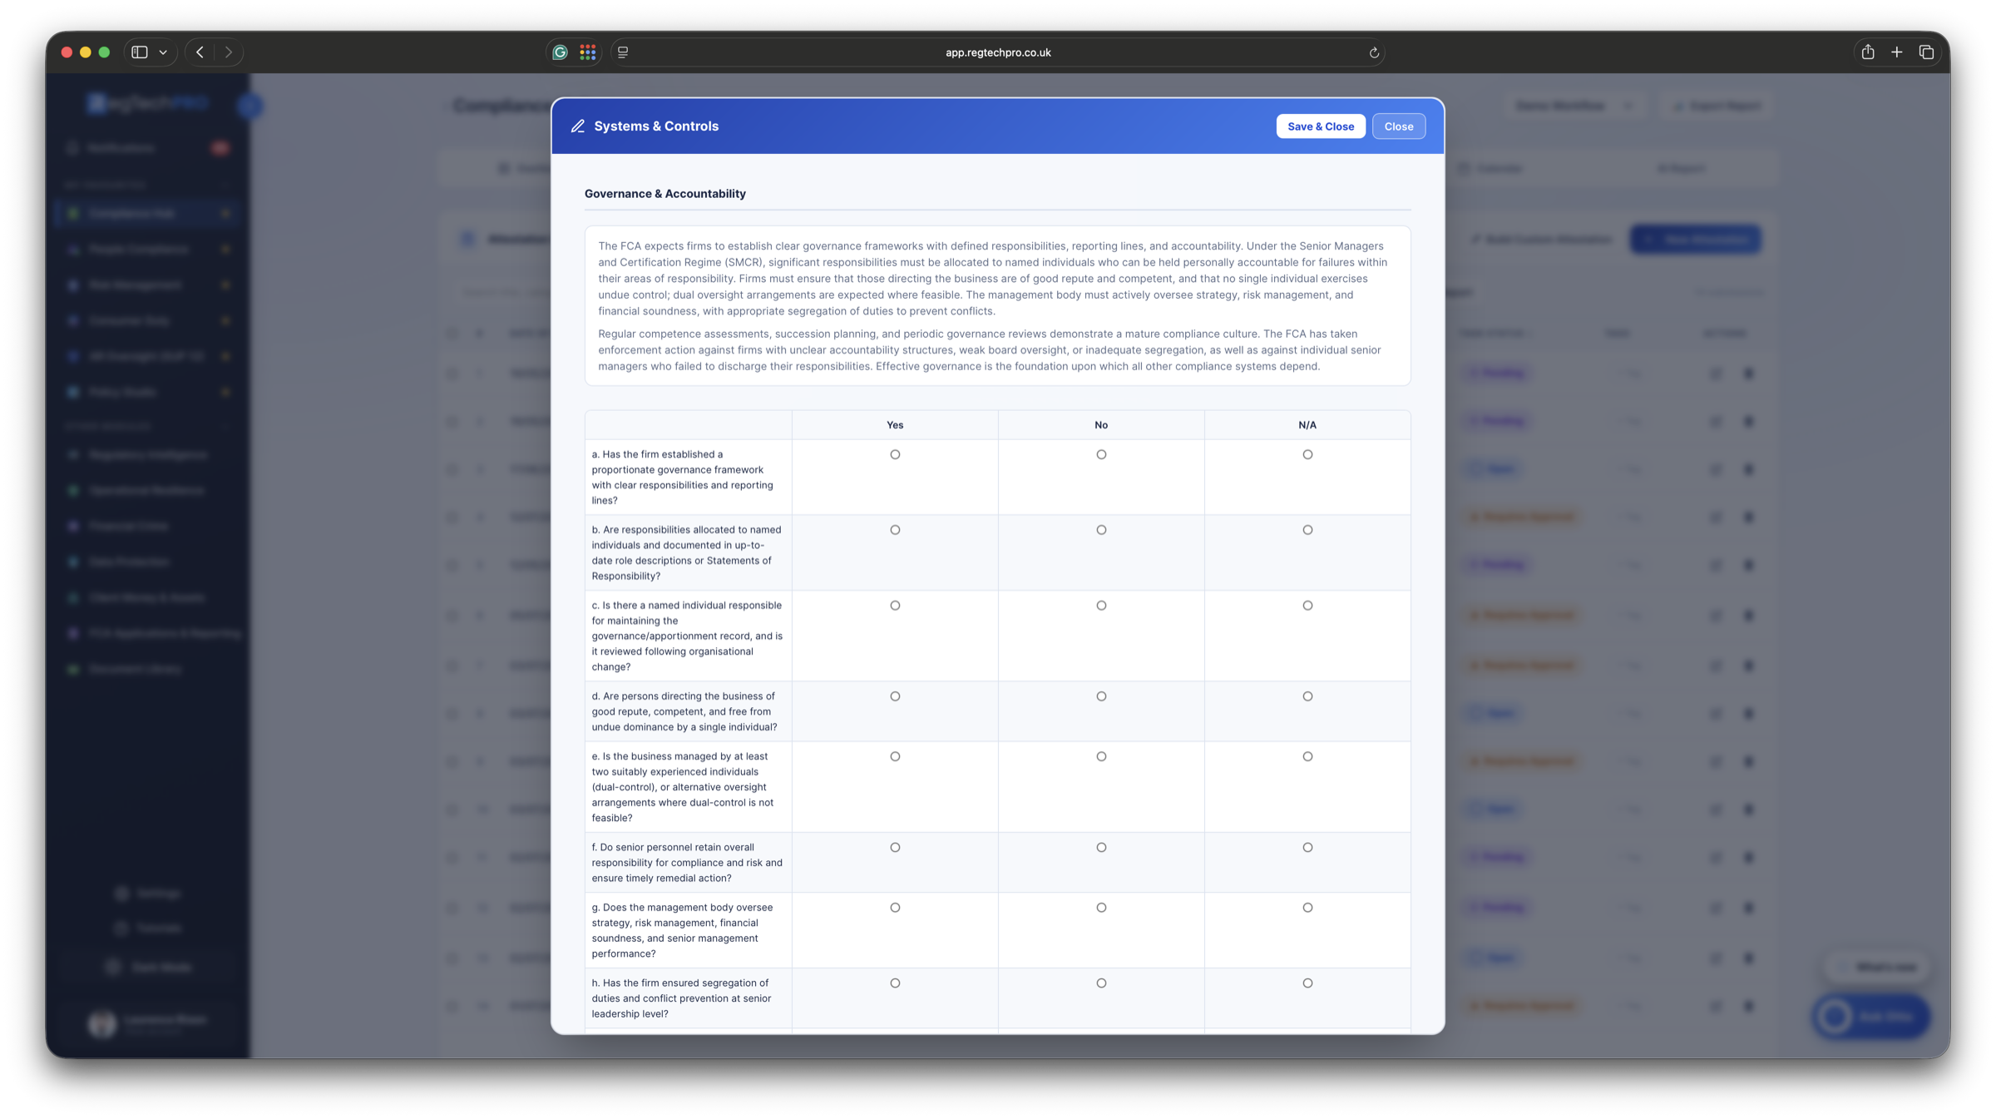
Task: Select No for question e dual-control
Action: [1101, 756]
